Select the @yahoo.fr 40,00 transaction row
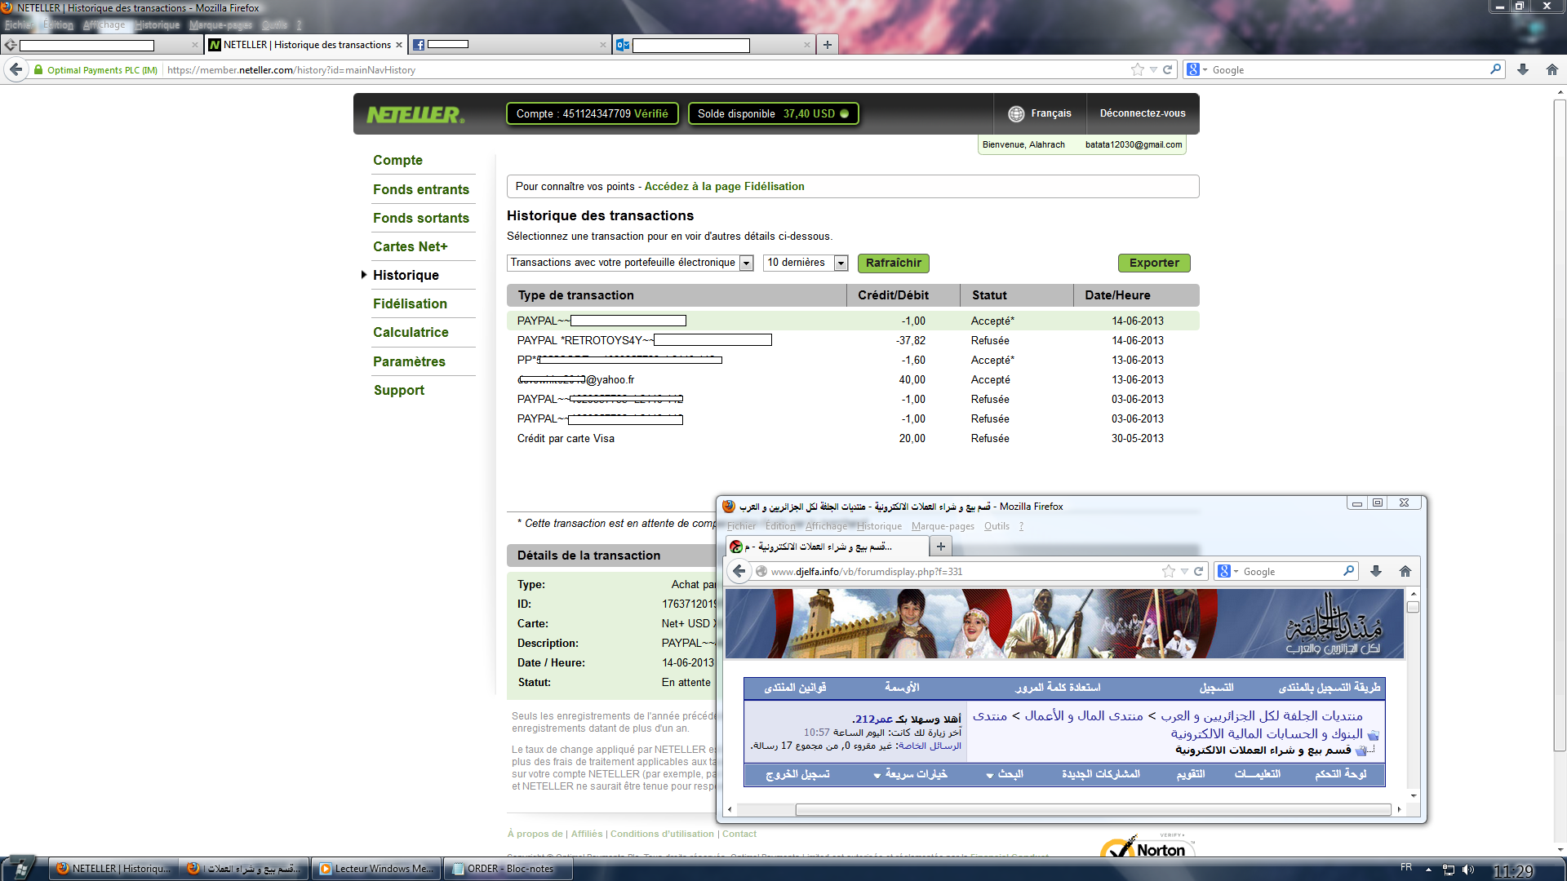The width and height of the screenshot is (1567, 881). [853, 379]
